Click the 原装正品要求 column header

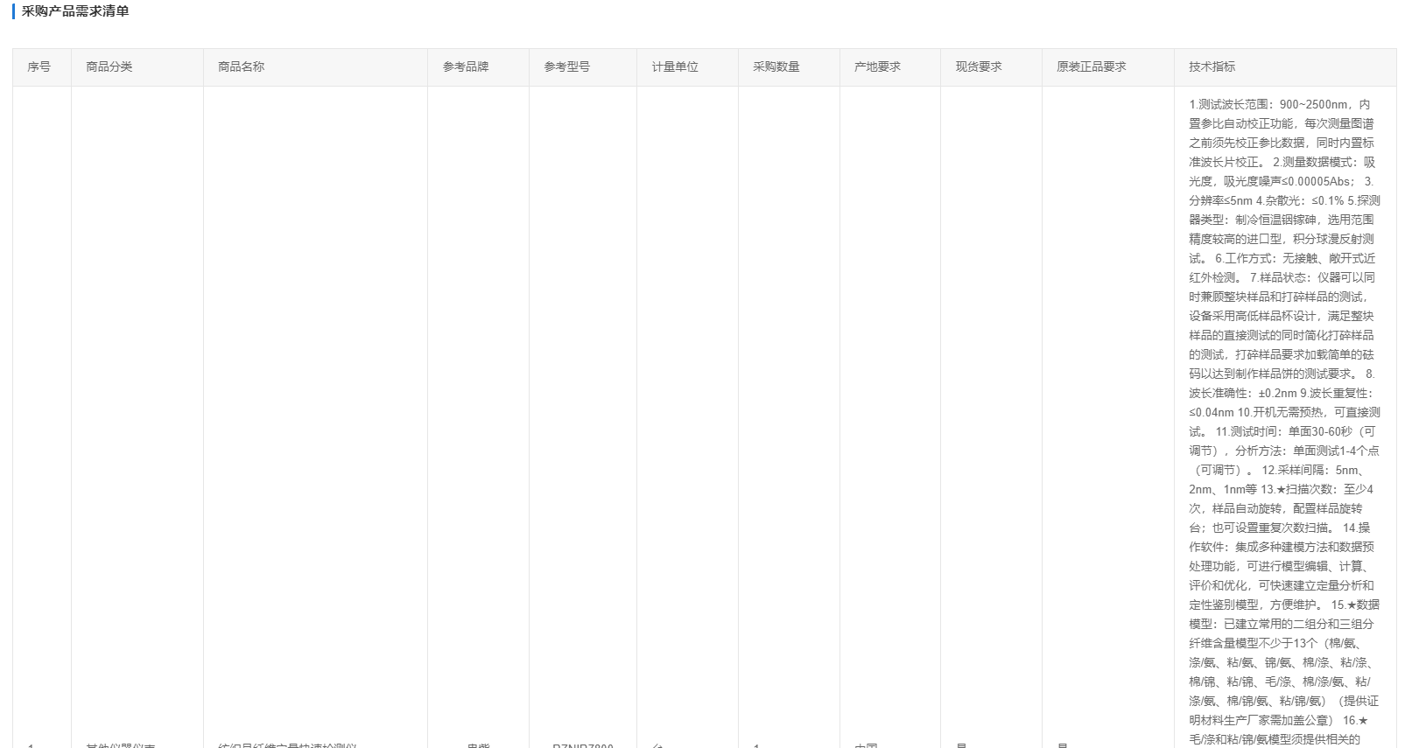[x=1092, y=66]
